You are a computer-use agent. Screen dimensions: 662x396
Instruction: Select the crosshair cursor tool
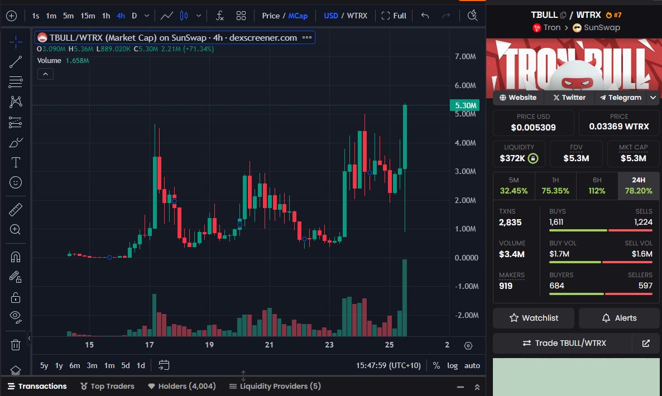[16, 41]
